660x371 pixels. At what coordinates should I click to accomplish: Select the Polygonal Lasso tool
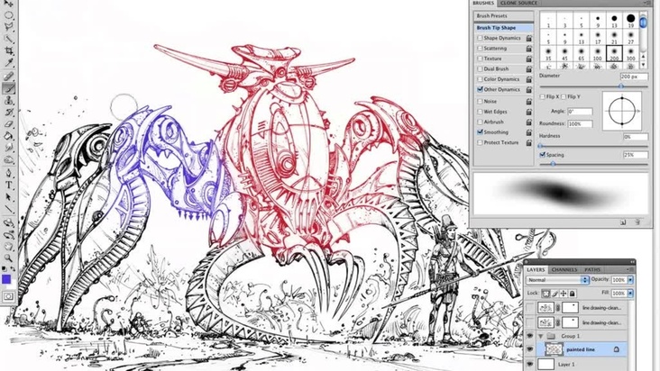tap(8, 27)
